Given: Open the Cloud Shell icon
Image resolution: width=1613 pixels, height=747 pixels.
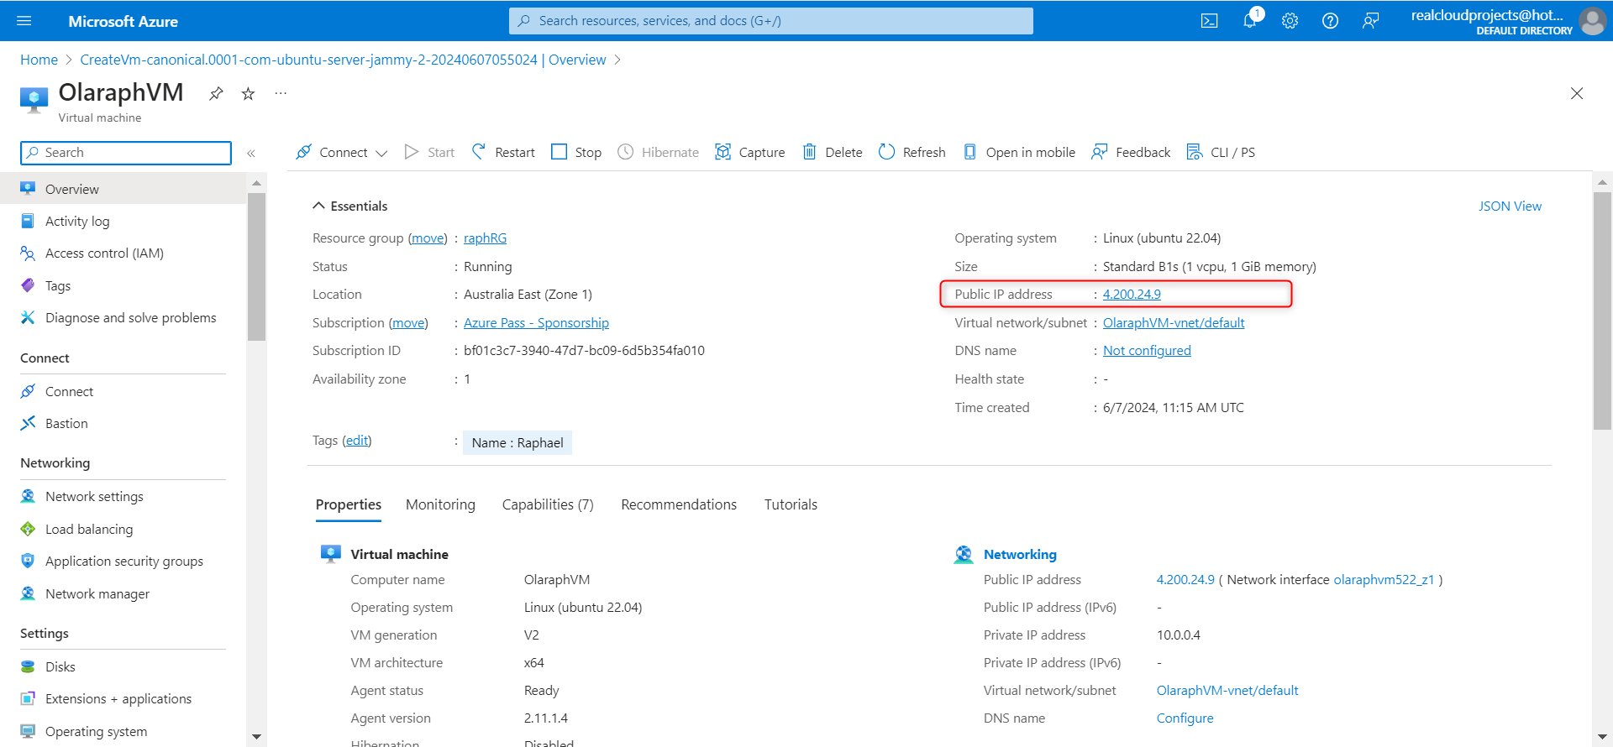Looking at the screenshot, I should pyautogui.click(x=1209, y=21).
